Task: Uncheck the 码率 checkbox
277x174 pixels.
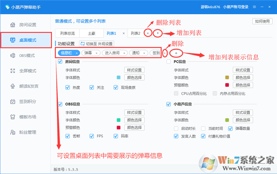Action: (x=116, y=136)
